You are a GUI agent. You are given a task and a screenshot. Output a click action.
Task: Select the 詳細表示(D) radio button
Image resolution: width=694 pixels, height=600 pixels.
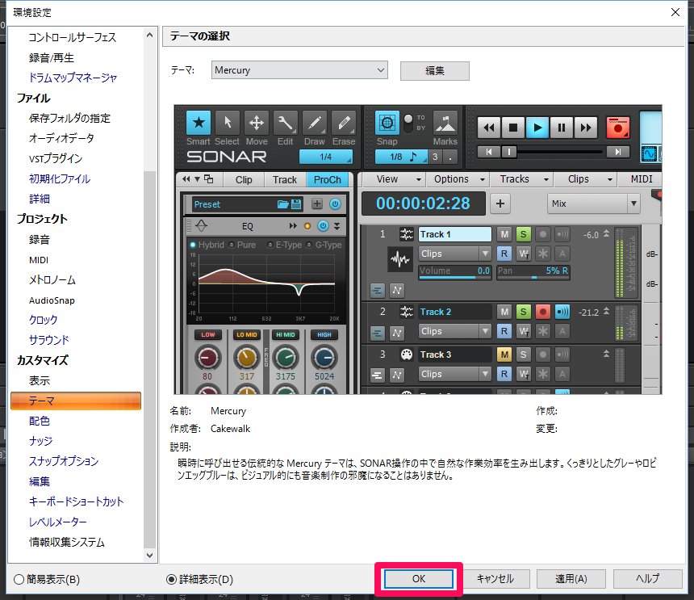[171, 579]
